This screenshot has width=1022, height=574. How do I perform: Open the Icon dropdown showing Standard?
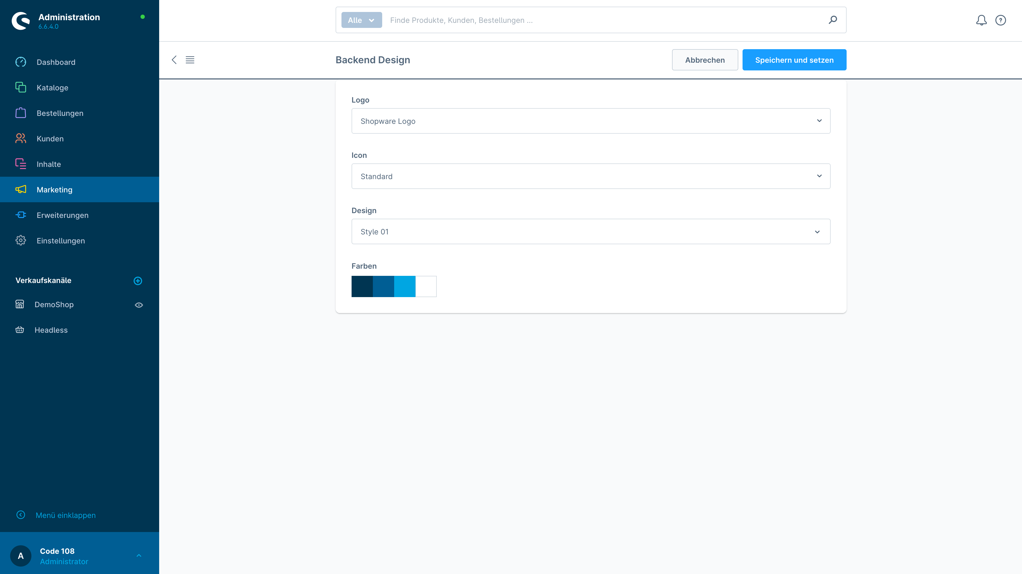[591, 176]
